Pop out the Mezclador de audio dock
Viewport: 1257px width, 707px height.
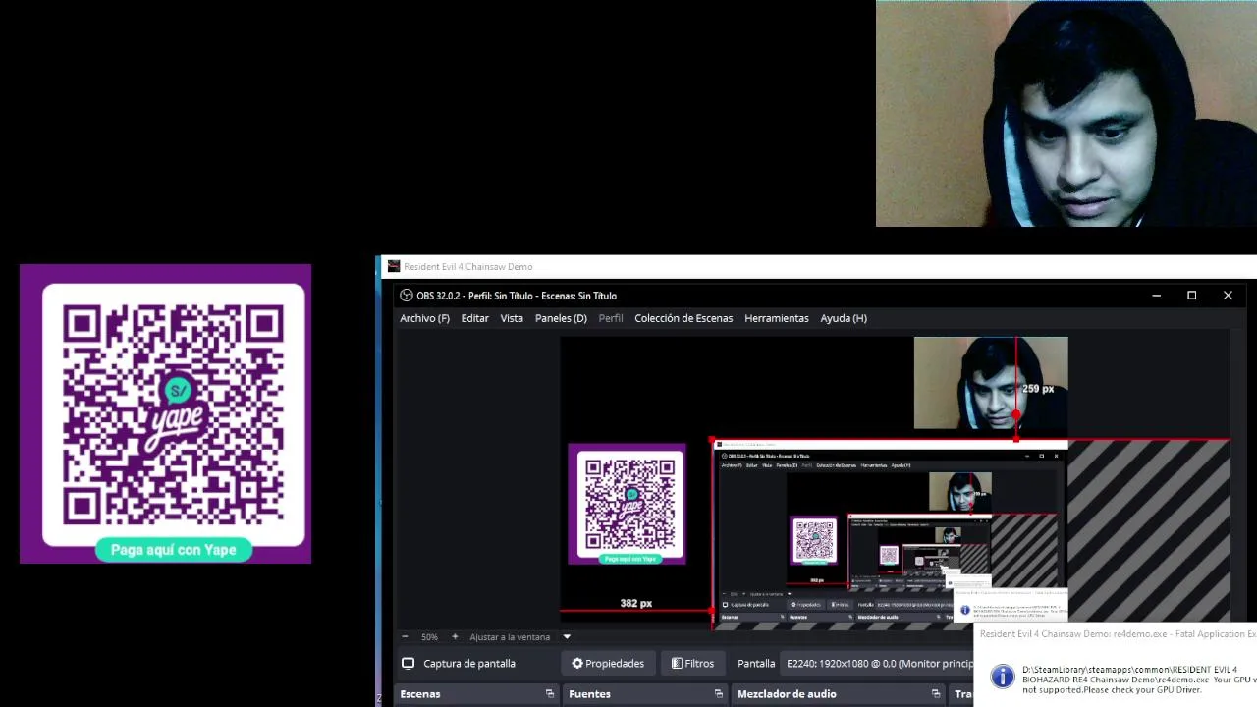(x=936, y=694)
